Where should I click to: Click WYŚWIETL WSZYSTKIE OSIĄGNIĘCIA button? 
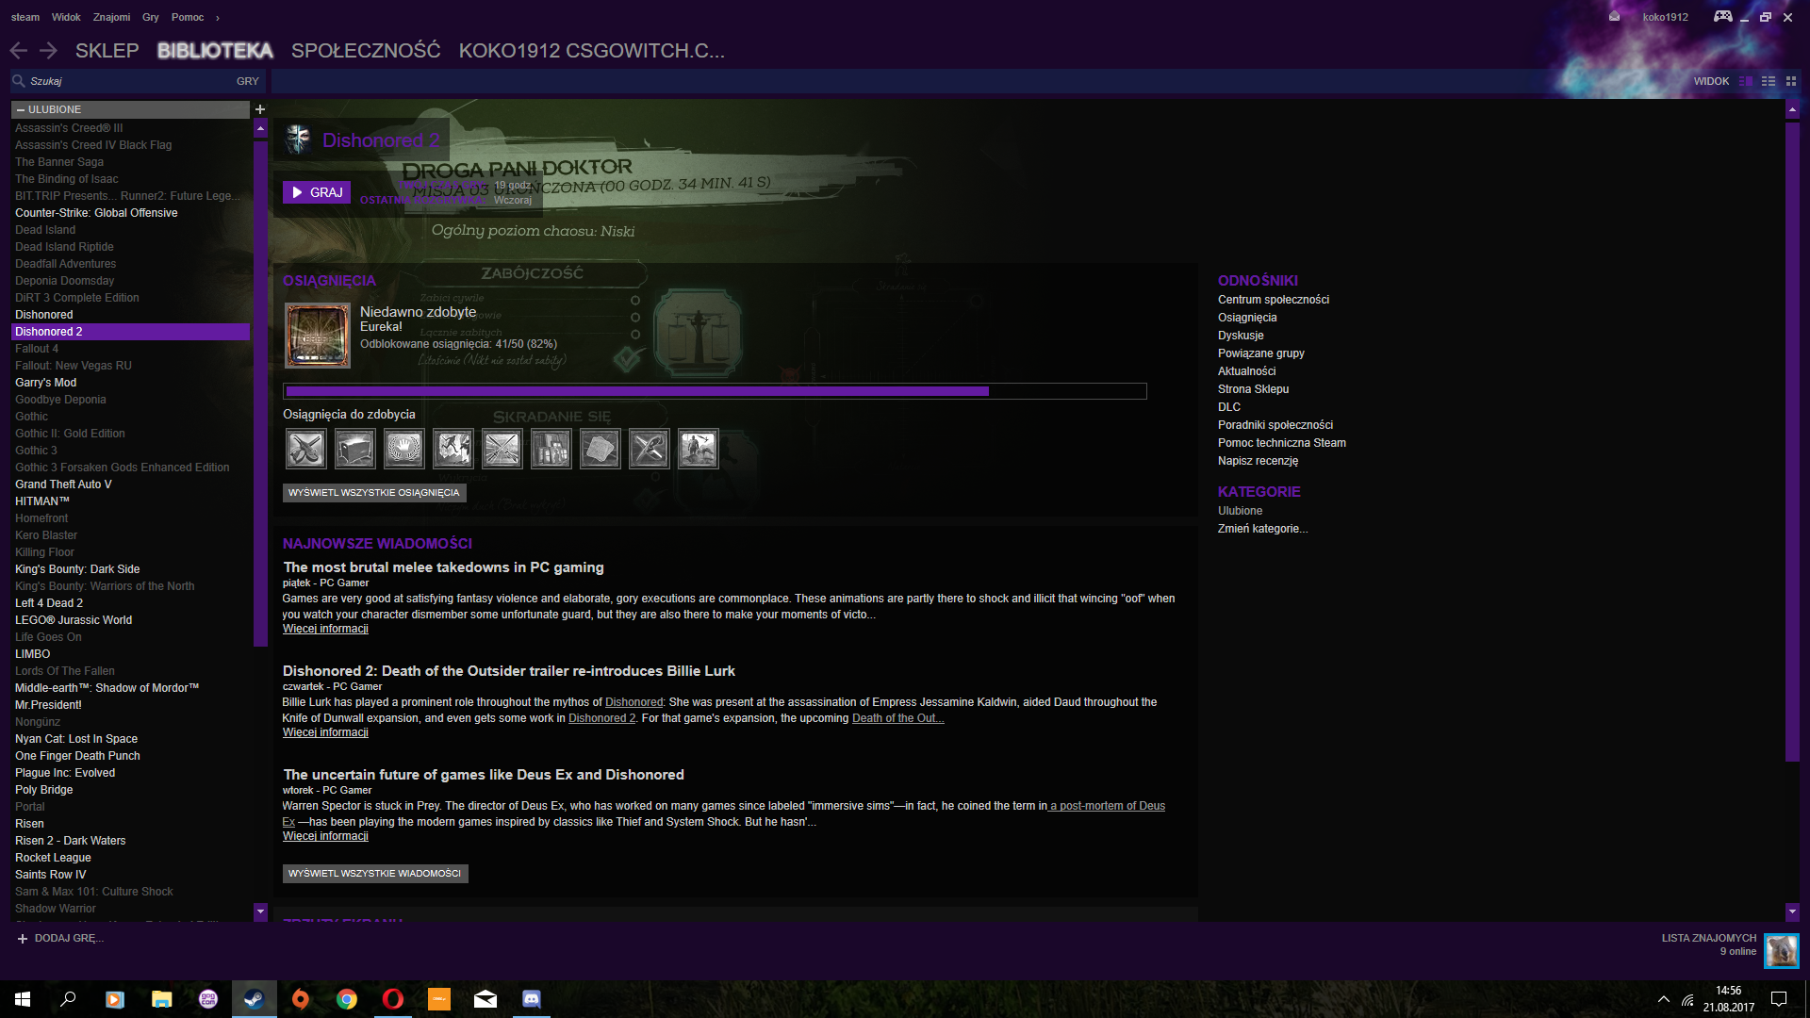point(374,493)
